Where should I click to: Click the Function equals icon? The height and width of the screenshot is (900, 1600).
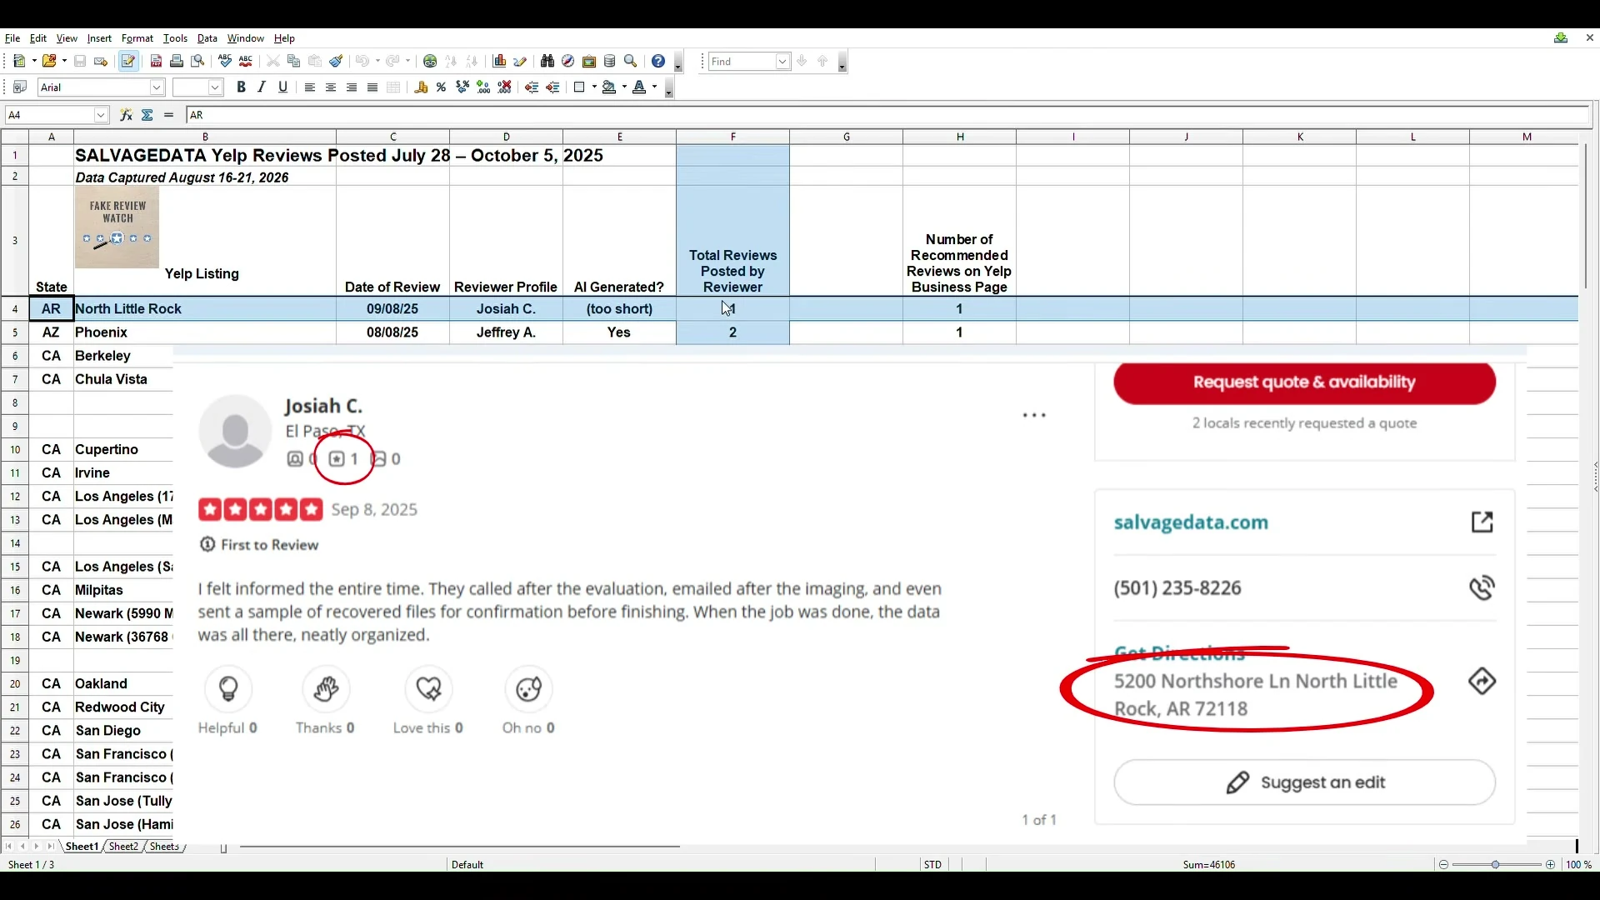[x=169, y=115]
